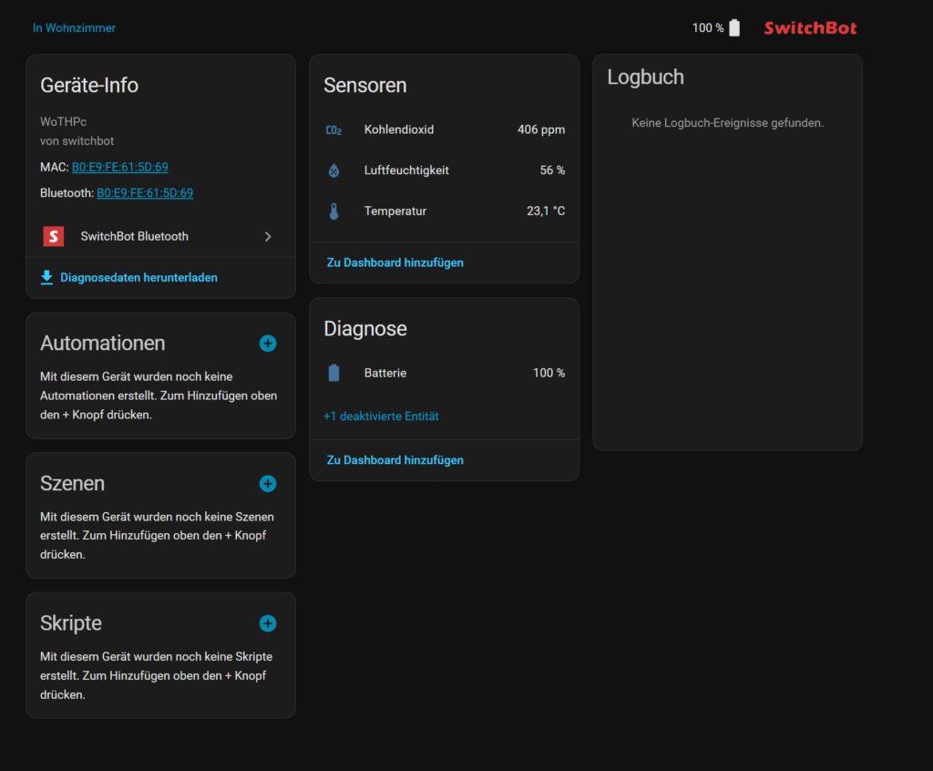Open the Luftfeuchtigkeit sensor row

(x=445, y=170)
